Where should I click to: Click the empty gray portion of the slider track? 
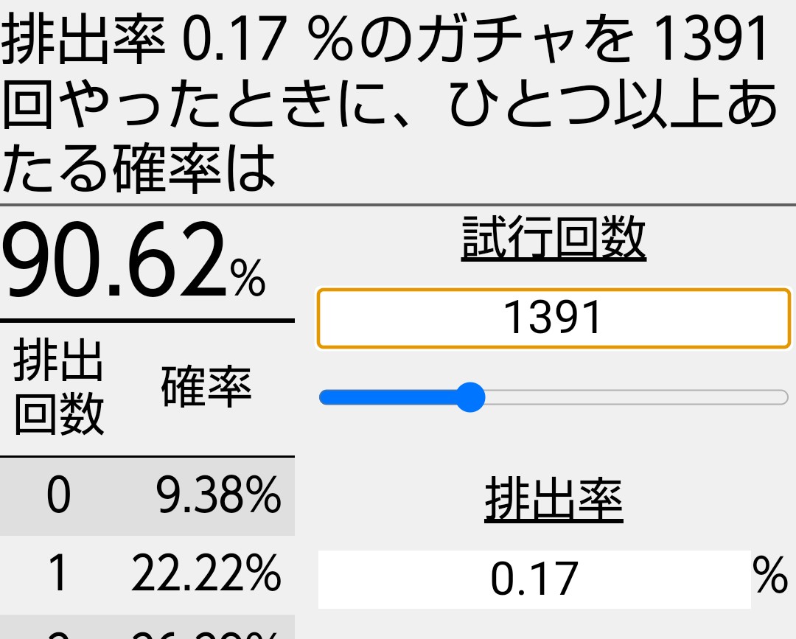click(637, 397)
